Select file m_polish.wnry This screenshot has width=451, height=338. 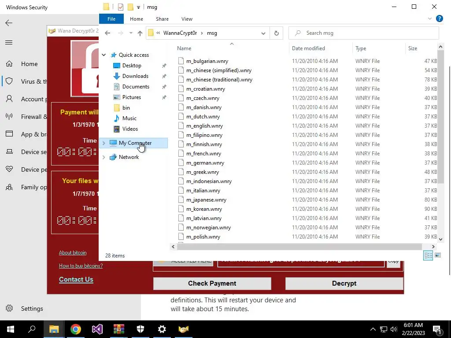click(203, 237)
